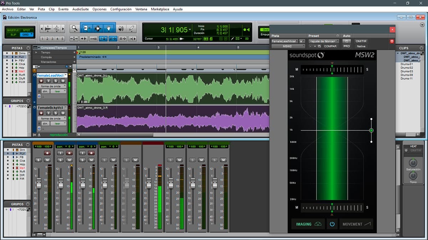Mute the FemaleBckpVcl track in edit window
428x240 pixels.
[x=63, y=113]
